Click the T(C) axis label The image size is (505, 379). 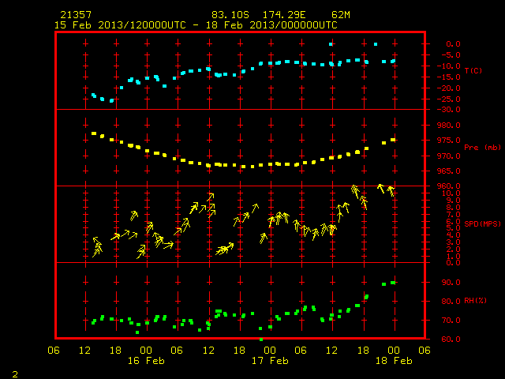(x=473, y=70)
